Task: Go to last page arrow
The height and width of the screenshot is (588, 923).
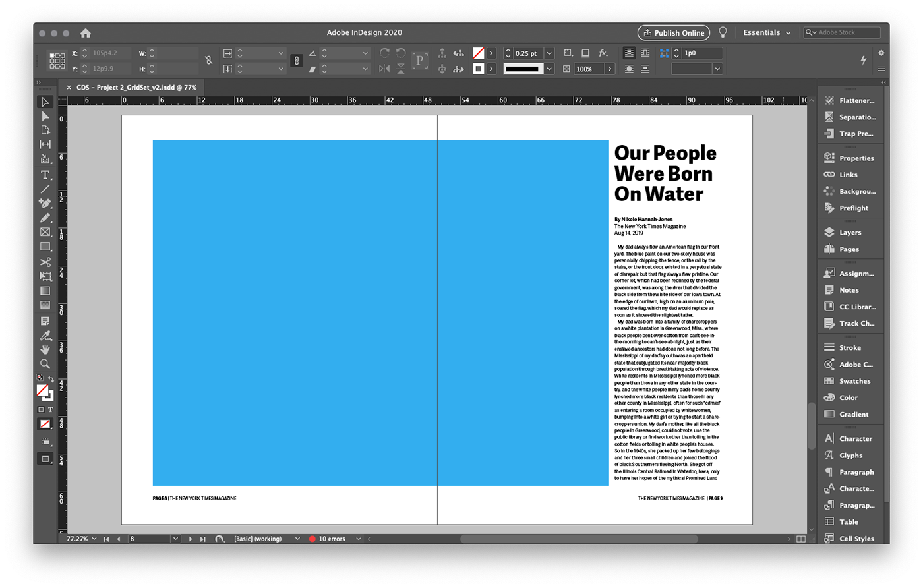Action: tap(202, 539)
